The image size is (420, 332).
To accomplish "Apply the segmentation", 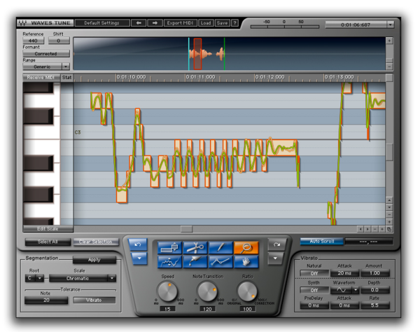I will (x=94, y=260).
